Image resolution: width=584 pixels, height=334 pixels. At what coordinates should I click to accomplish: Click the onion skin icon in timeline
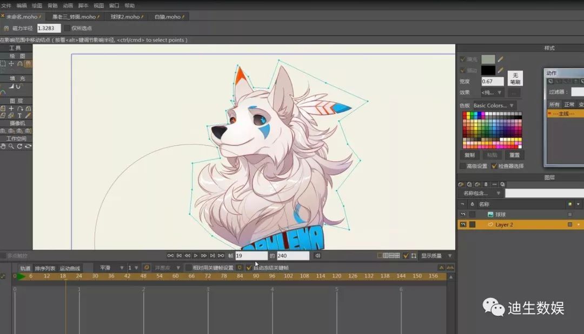147,268
